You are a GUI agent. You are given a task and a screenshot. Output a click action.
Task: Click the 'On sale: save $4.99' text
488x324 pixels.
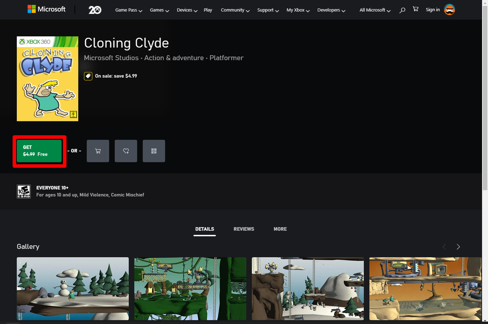[116, 76]
